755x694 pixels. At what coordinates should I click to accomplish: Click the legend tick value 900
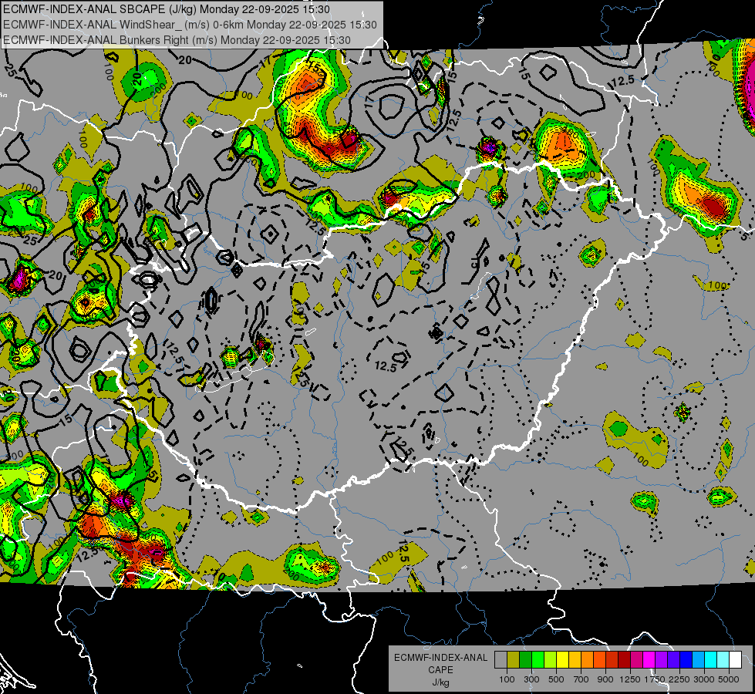point(605,679)
